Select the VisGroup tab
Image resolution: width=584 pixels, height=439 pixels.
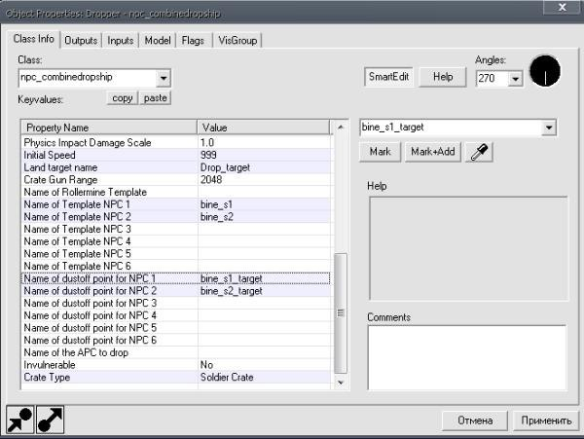click(237, 40)
